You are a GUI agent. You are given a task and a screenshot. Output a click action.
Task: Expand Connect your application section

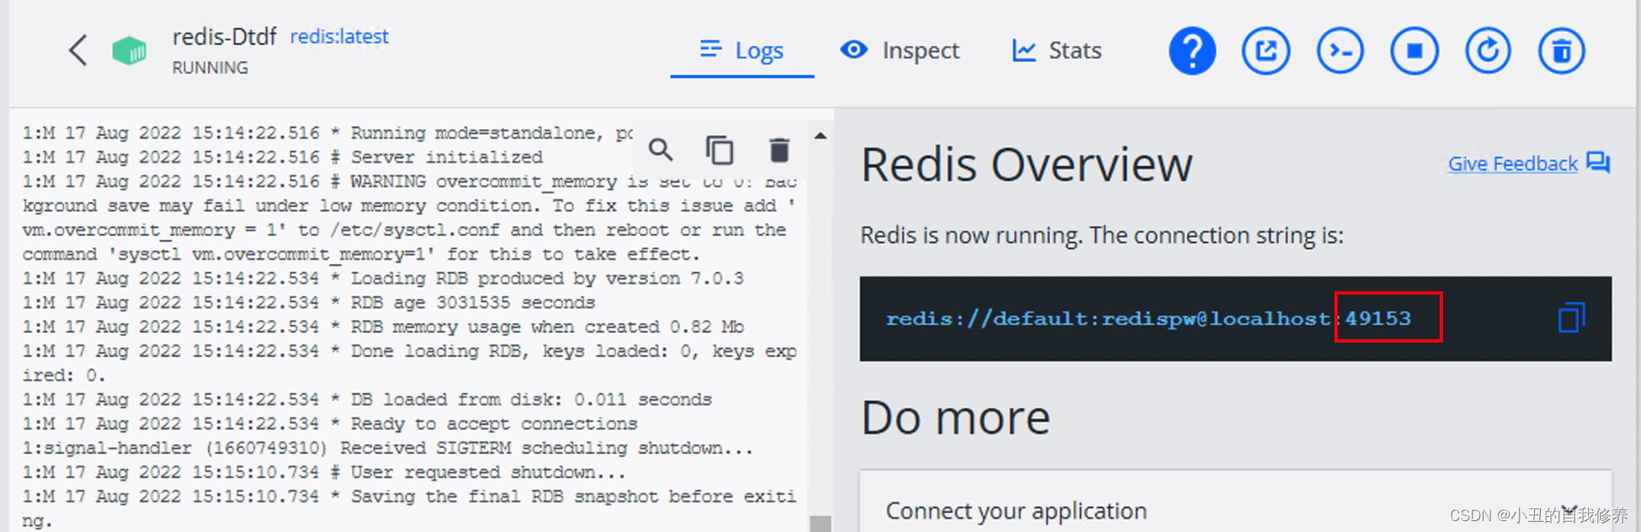(x=1236, y=510)
